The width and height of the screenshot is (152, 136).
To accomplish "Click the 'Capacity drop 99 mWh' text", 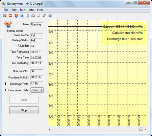I will click(127, 33).
